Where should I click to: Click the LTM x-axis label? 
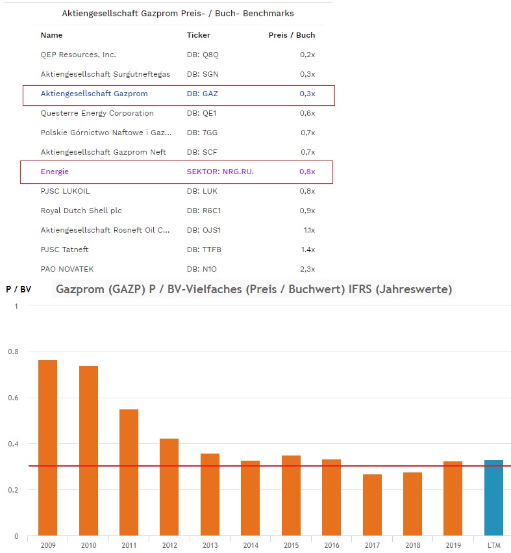(493, 545)
